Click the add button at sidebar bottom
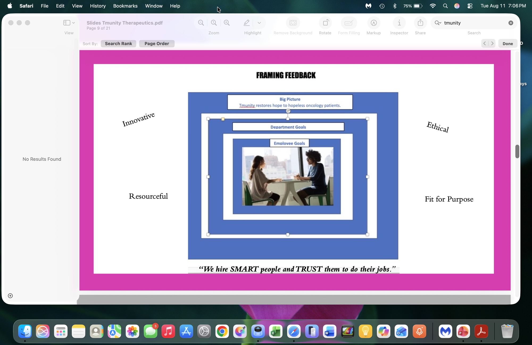Screen dimensions: 532x345 (x=10, y=296)
